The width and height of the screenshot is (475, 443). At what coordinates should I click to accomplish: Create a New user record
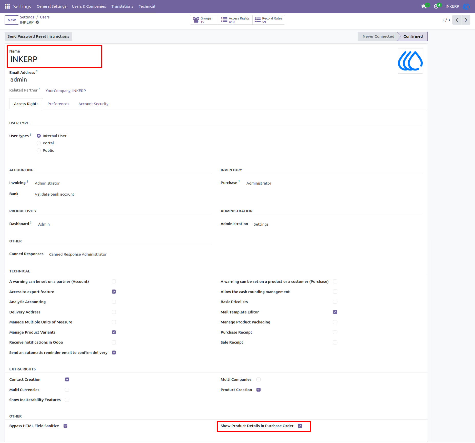click(x=12, y=20)
